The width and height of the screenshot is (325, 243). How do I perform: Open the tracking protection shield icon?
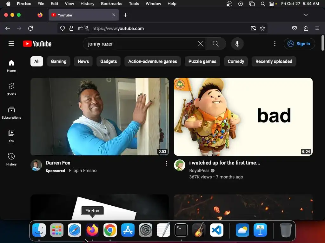tap(63, 28)
